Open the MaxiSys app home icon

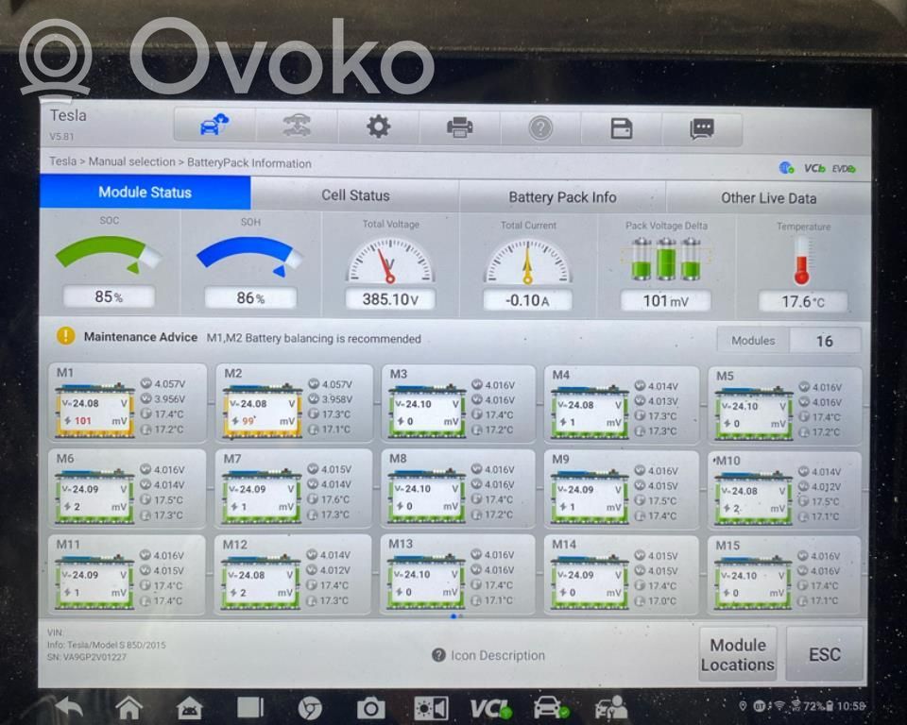click(x=189, y=708)
